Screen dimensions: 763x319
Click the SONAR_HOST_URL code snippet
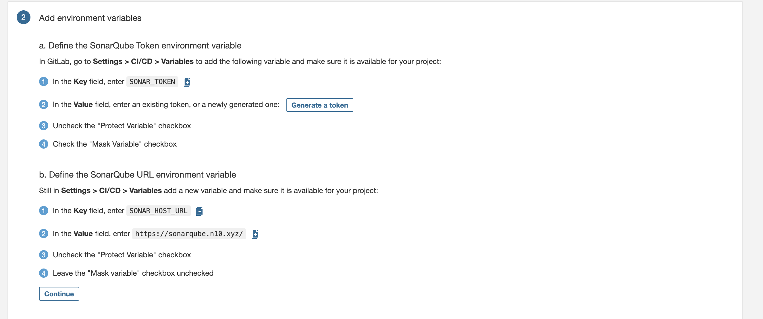click(x=159, y=211)
